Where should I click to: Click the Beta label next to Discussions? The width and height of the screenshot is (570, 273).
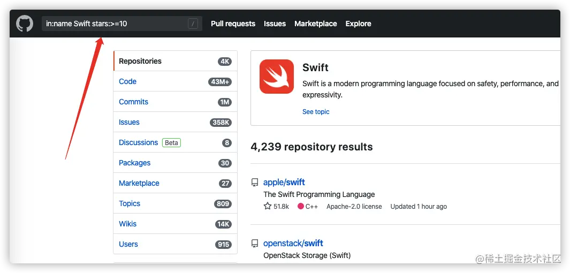click(x=172, y=142)
